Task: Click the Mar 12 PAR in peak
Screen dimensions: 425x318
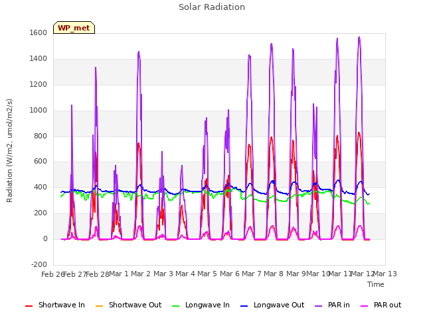Action: 359,38
